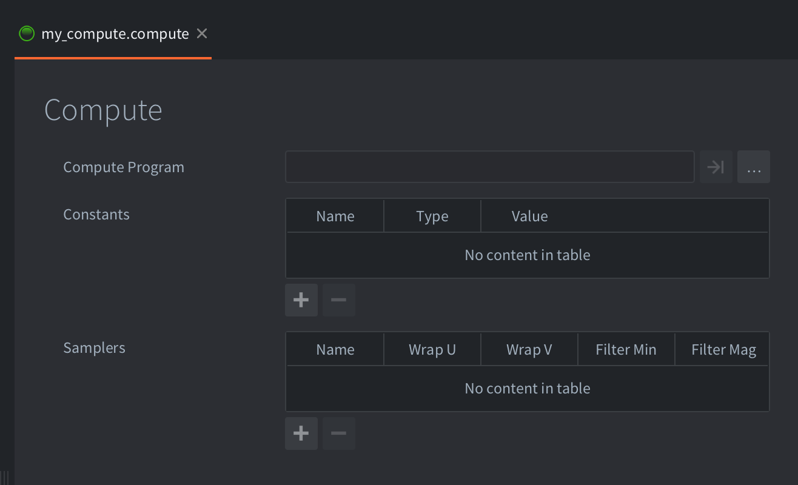Focus the Compute Program path field
The height and width of the screenshot is (485, 798).
pyautogui.click(x=489, y=167)
